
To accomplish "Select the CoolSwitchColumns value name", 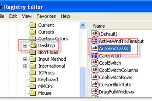I will point(119,70).
